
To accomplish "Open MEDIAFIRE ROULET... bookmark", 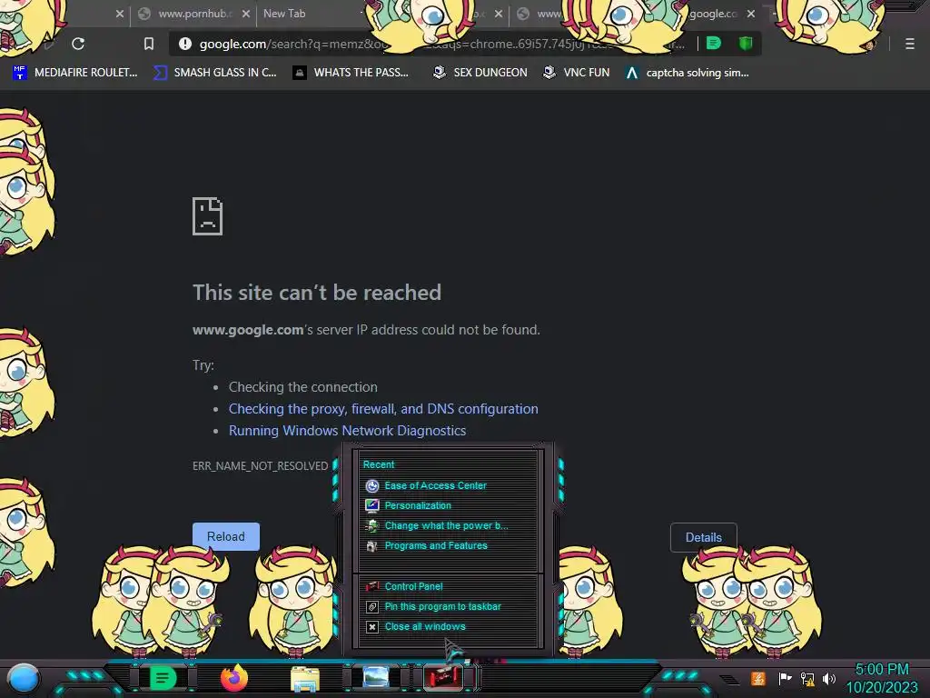I will click(74, 73).
